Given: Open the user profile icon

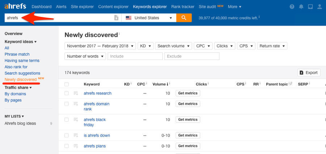Looking at the screenshot, I should coord(319,6).
